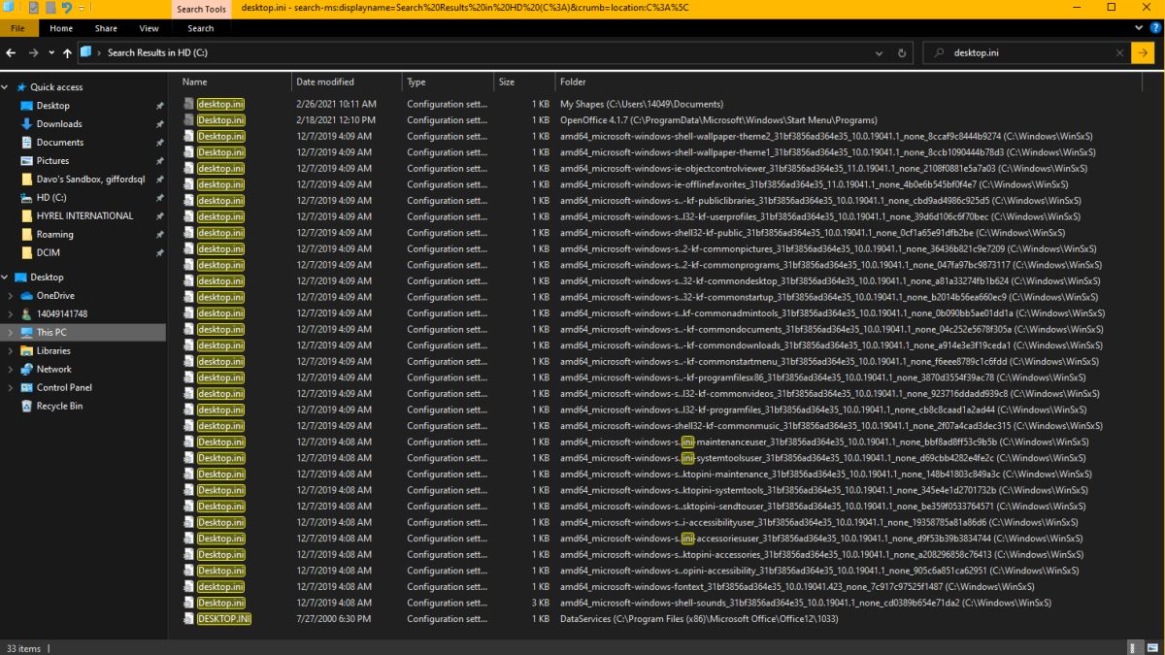Click the Network icon in sidebar
Screen dimensions: 1165x655
click(26, 370)
